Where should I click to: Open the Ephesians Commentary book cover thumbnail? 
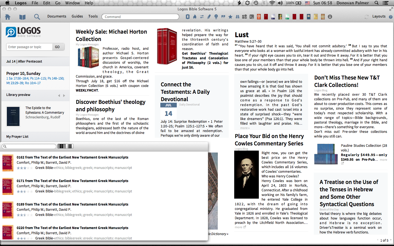point(13,116)
